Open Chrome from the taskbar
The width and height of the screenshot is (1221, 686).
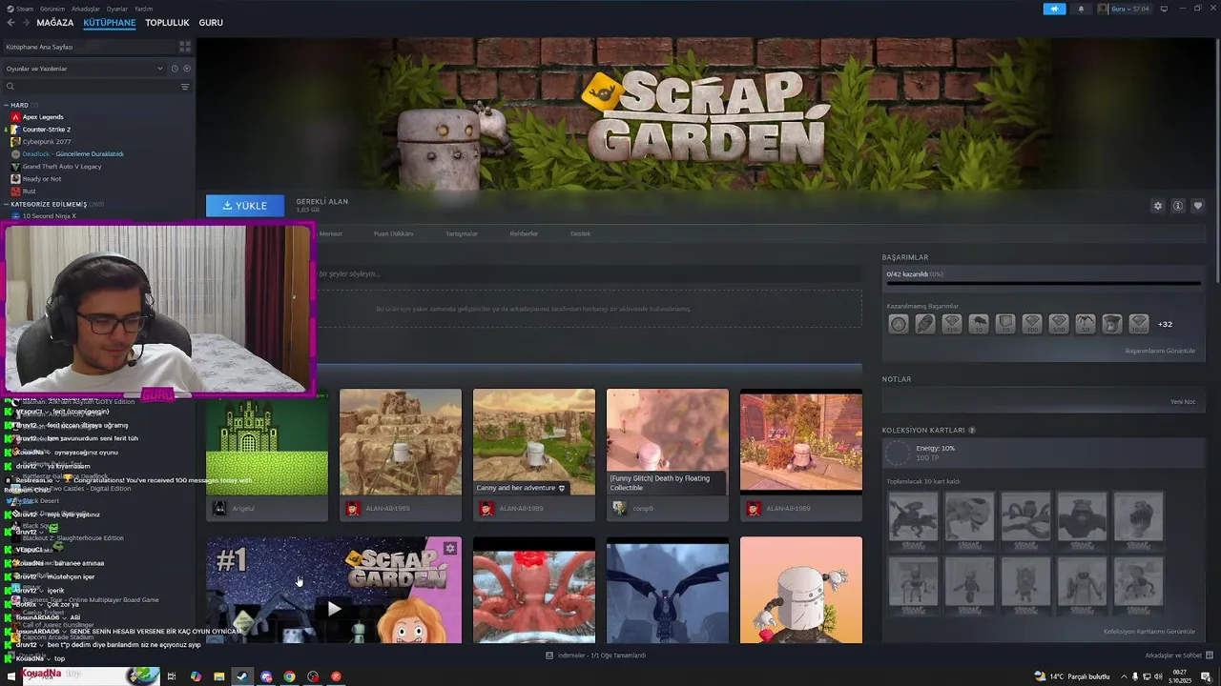[289, 676]
